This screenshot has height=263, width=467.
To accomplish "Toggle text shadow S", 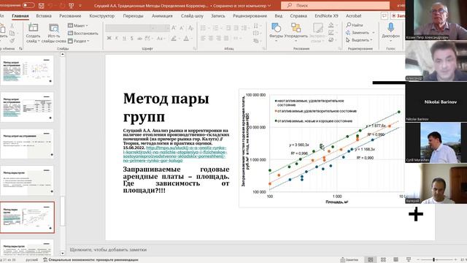I will tap(131, 38).
